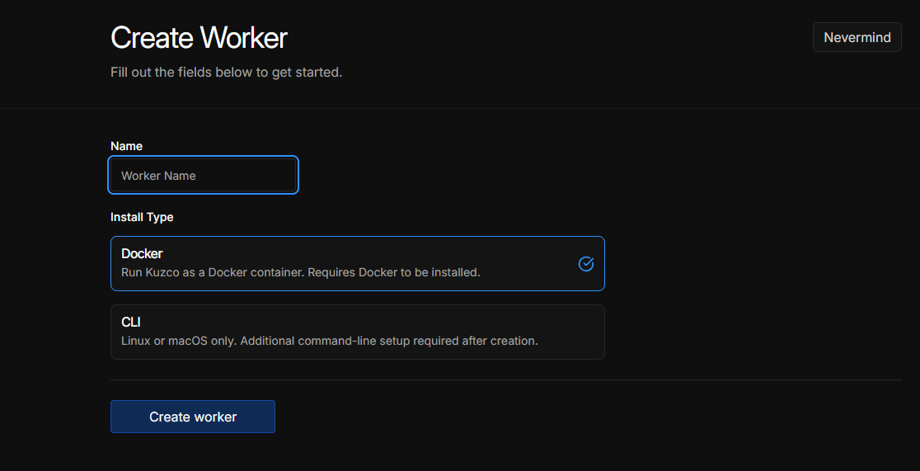Submit with the Create worker button
920x471 pixels.
coord(192,417)
